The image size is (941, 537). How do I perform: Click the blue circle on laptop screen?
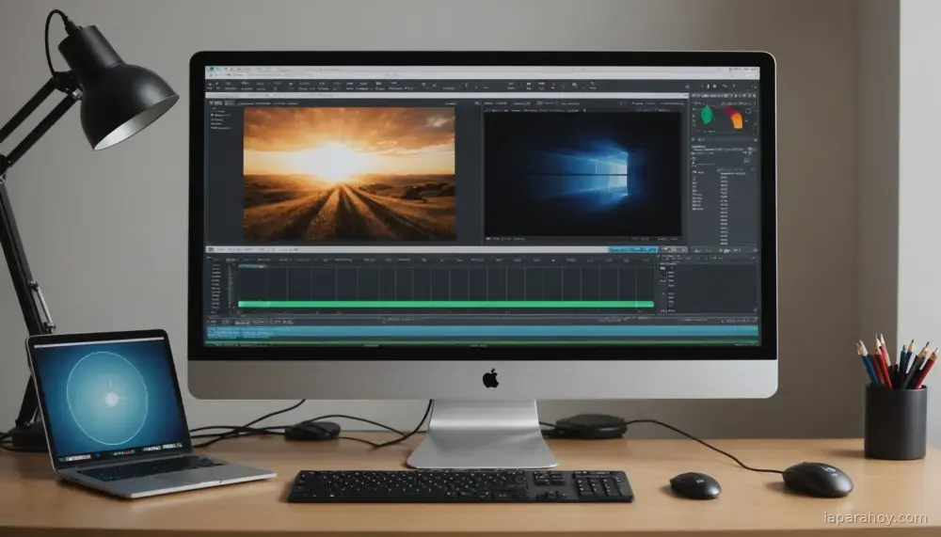point(107,399)
